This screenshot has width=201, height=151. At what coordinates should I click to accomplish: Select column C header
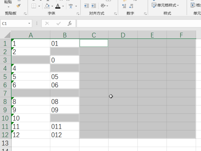(x=94, y=35)
